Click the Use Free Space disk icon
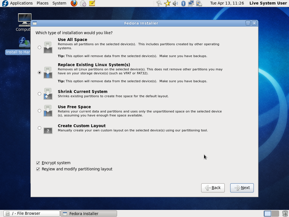Viewport: 289px width, 217px height. (x=48, y=111)
